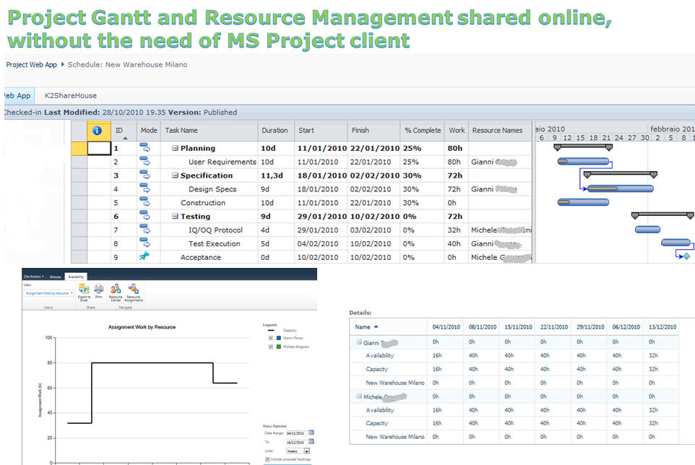
Task: Collapse the Specification summary task
Action: (x=175, y=175)
